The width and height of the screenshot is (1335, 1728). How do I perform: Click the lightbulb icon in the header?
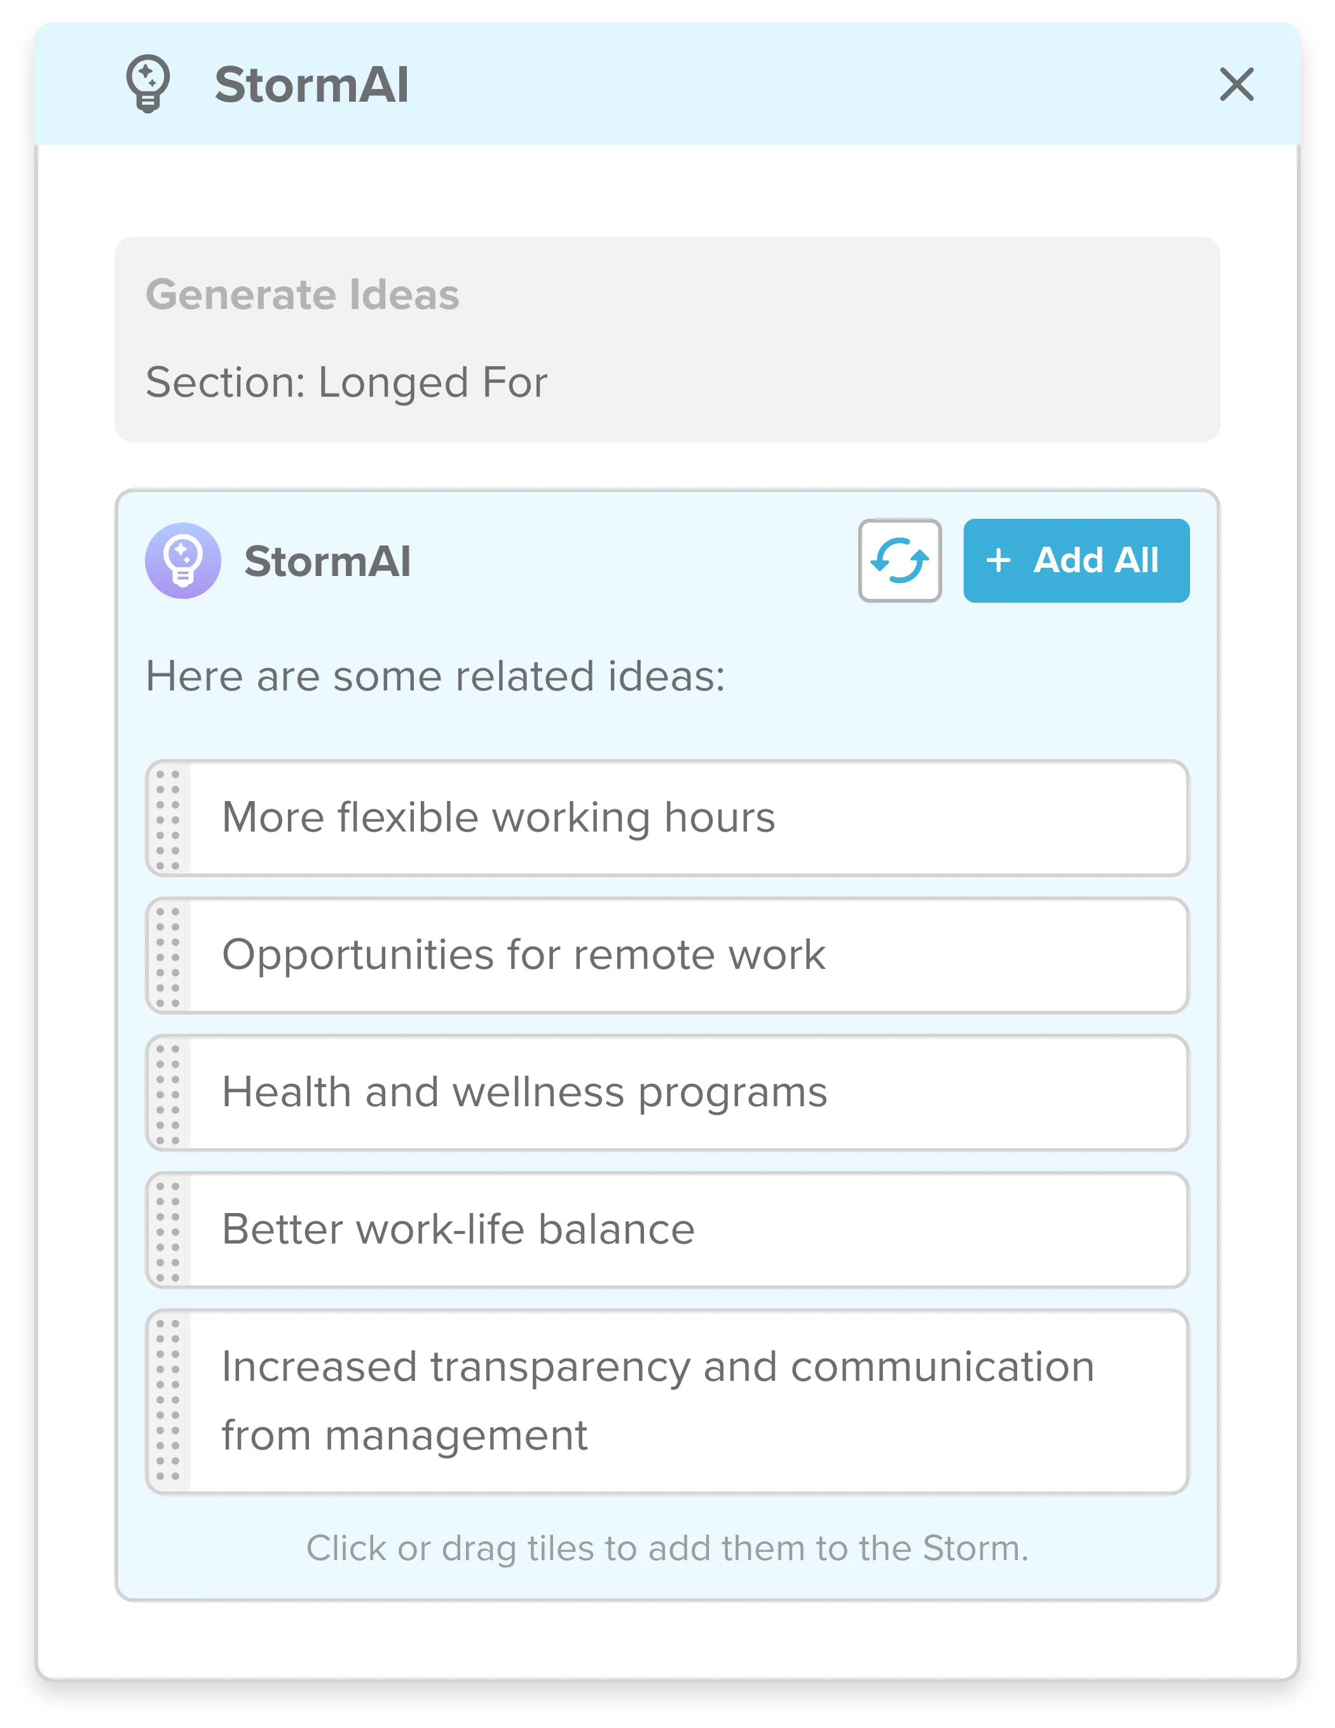(x=148, y=84)
